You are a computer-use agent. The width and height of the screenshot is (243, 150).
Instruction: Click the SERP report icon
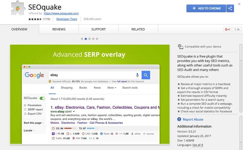[x=25, y=109]
